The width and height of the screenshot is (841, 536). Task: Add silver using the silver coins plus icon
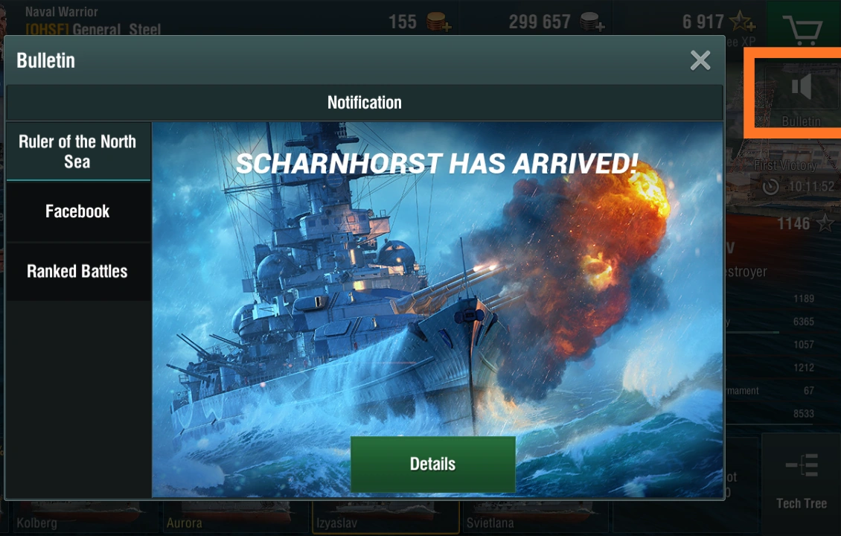point(592,22)
